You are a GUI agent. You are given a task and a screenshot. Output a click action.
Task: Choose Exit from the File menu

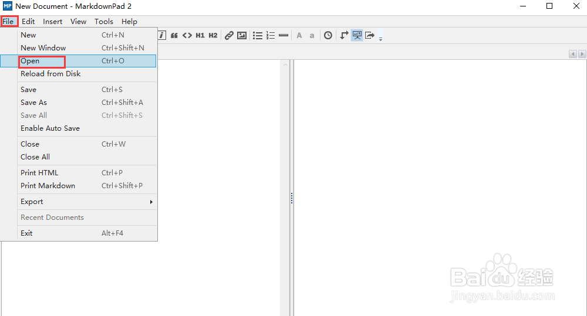(x=78, y=233)
